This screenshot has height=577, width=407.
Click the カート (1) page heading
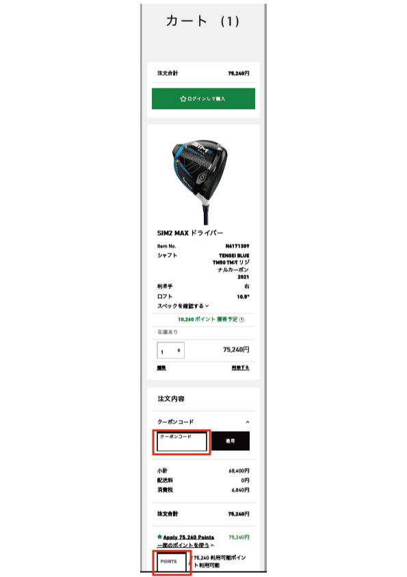[x=202, y=21]
